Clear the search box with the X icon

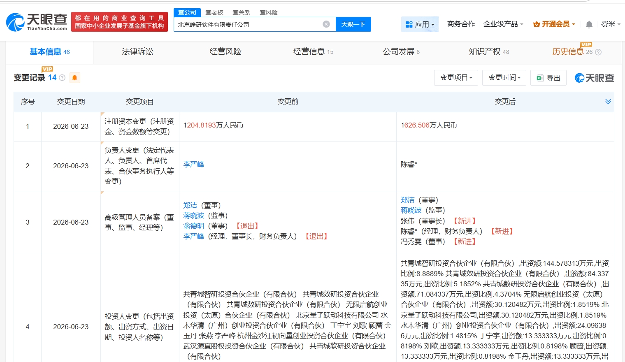pyautogui.click(x=326, y=24)
